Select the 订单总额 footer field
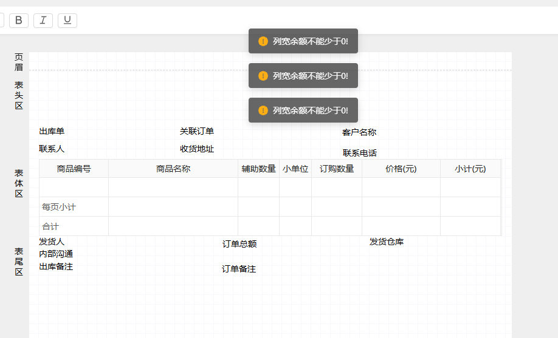Viewport: 558px width, 338px height. tap(239, 244)
